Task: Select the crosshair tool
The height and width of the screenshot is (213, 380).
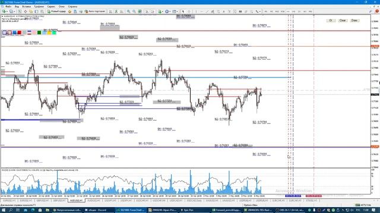Action: [x=189, y=11]
